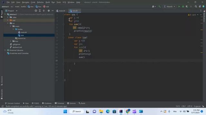Open editor tabs more options icon

tap(201, 11)
